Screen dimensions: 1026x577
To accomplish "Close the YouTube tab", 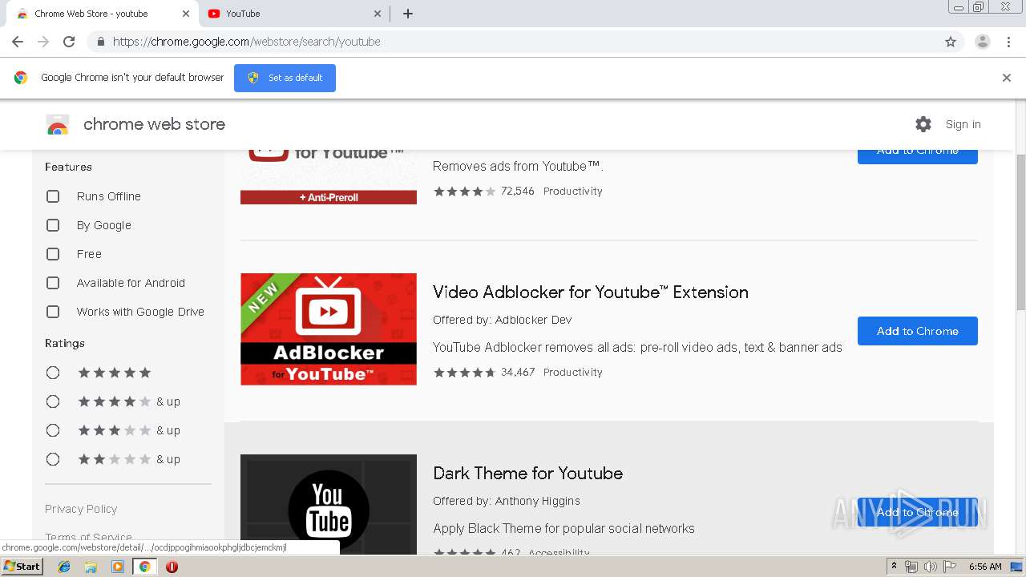I will tap(378, 14).
